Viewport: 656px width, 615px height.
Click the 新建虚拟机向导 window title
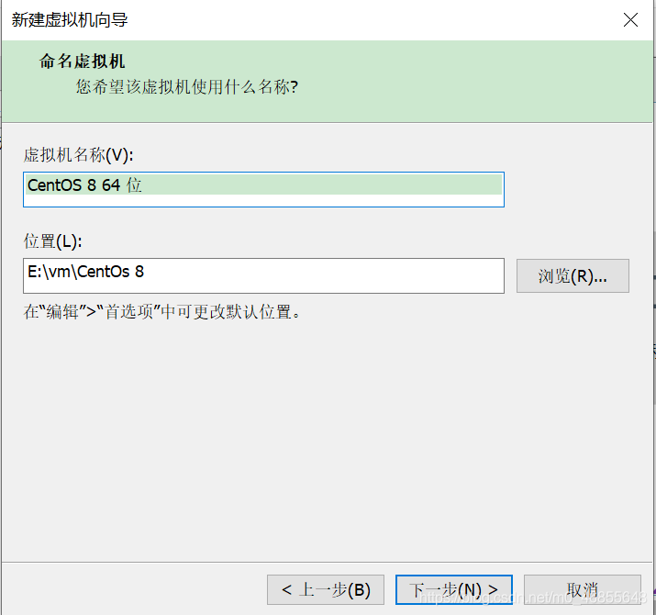70,19
